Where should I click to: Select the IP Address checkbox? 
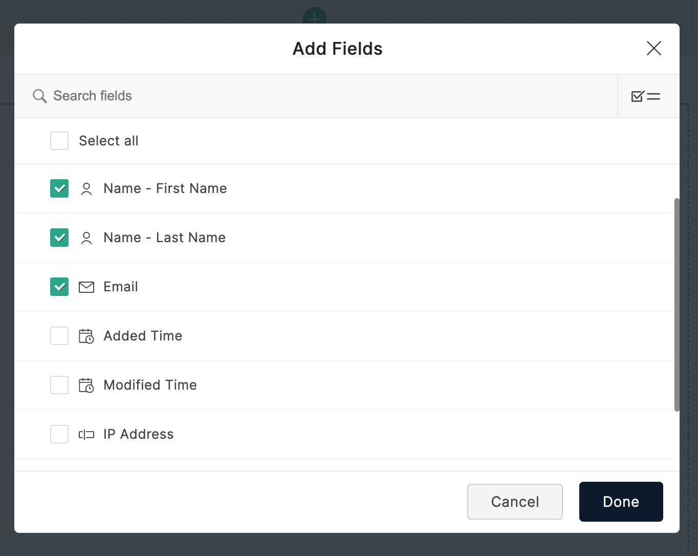tap(59, 434)
